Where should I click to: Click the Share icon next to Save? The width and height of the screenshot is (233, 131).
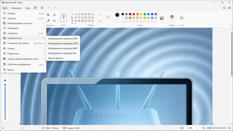[42, 8]
